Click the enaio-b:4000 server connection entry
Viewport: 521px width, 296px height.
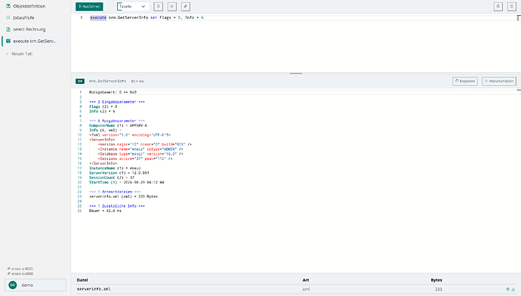[x=20, y=274]
